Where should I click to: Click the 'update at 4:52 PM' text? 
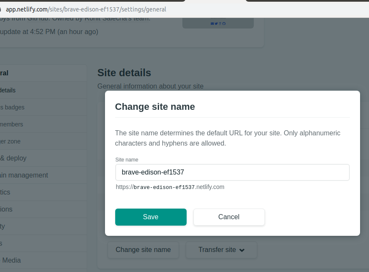(x=49, y=31)
